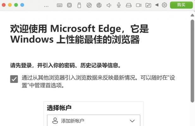Open the hard disk drive icon
195x126 pixels.
coord(129,5)
